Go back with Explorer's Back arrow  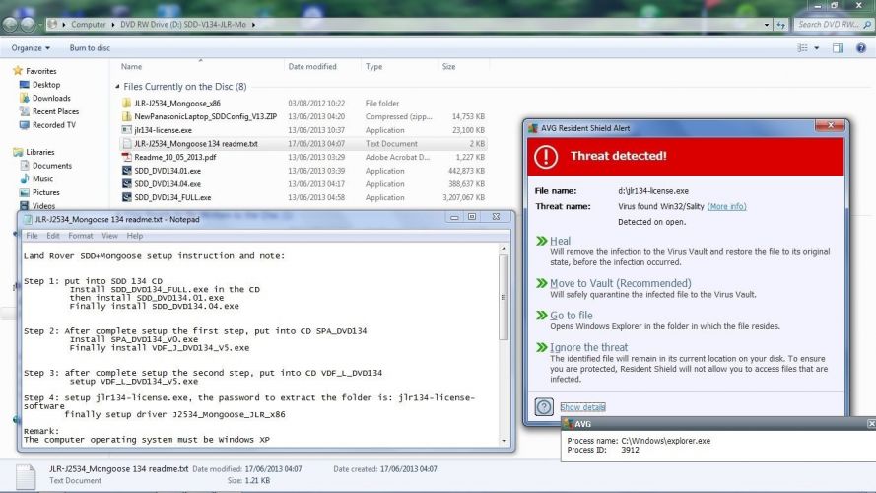click(x=10, y=24)
